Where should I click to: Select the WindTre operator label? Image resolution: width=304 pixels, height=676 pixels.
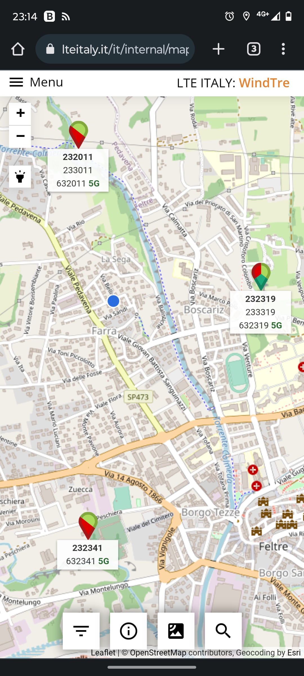click(x=264, y=83)
